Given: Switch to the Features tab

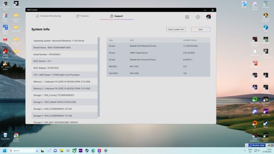Looking at the screenshot, I should pyautogui.click(x=83, y=16).
